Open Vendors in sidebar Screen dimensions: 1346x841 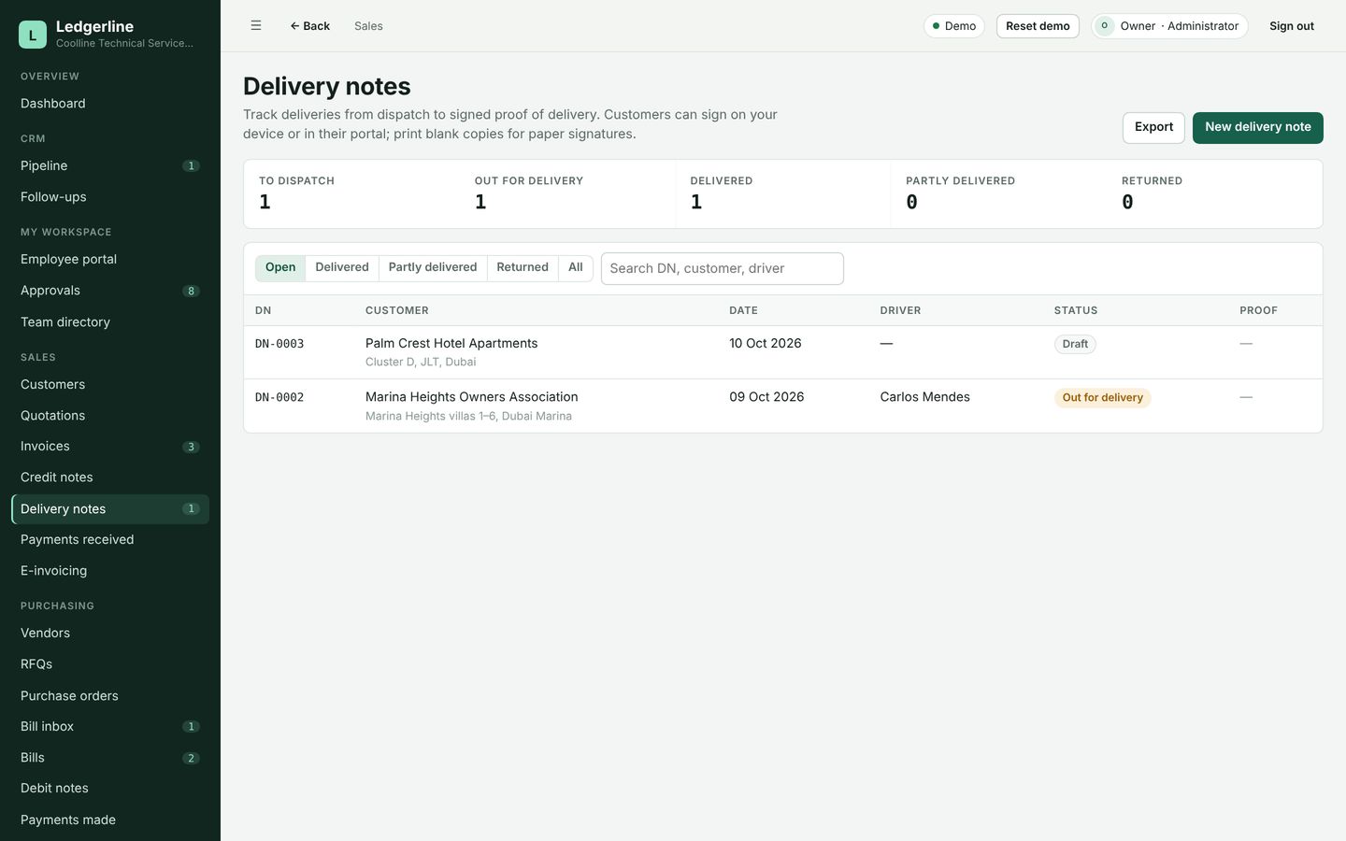110,634
